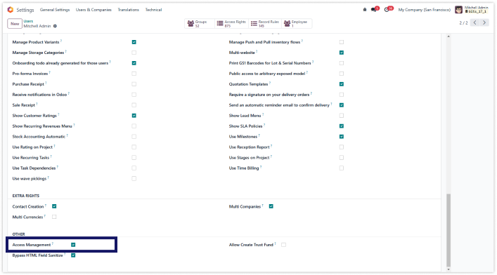Click the Stock Accounting Automatic label

[39, 137]
